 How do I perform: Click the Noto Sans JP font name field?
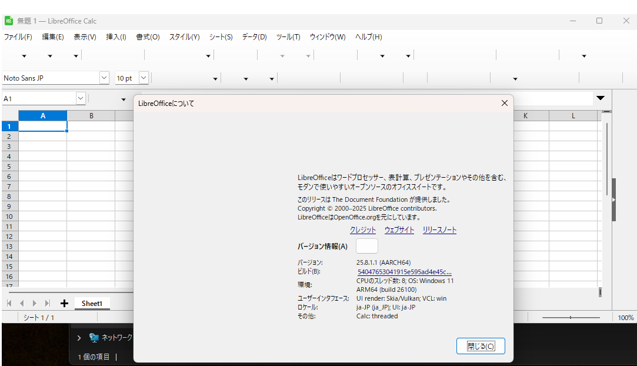51,78
